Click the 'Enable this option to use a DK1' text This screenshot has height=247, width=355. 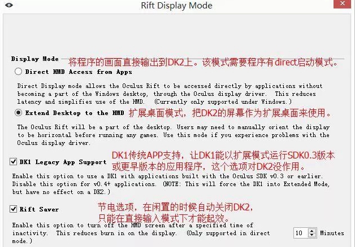pos(171,184)
